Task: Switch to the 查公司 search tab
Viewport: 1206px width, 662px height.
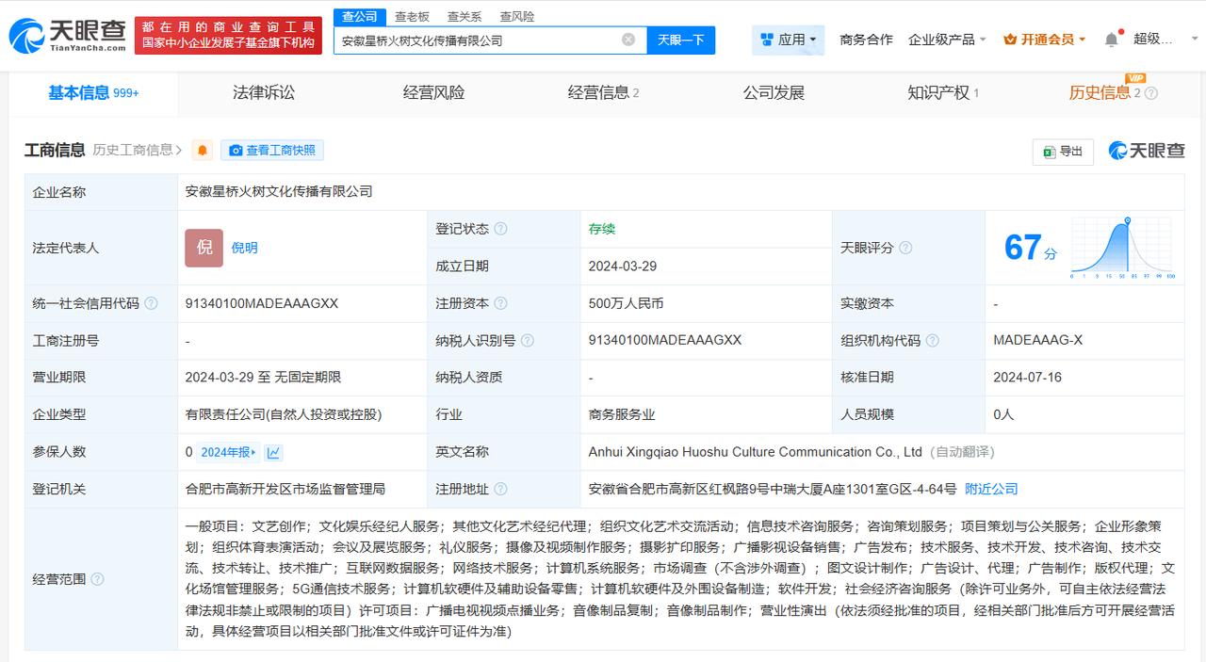Action: click(x=360, y=16)
